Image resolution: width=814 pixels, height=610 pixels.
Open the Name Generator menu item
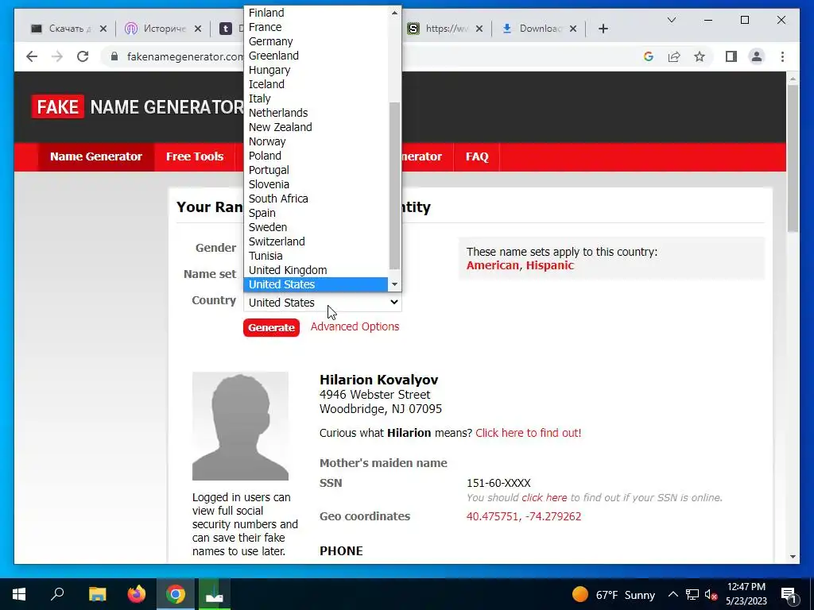(x=96, y=156)
